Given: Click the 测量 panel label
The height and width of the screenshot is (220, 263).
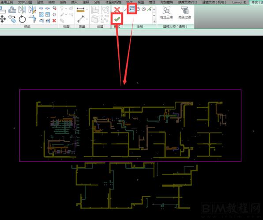Looking at the screenshot, I should pyautogui.click(x=82, y=26).
